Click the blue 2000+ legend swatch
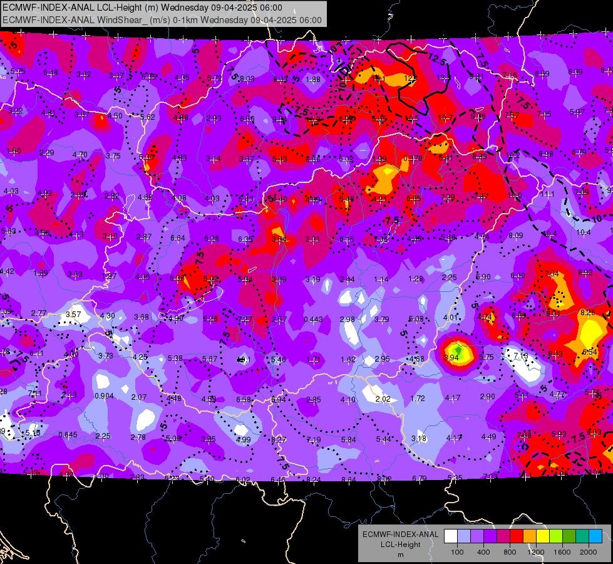 595,536
